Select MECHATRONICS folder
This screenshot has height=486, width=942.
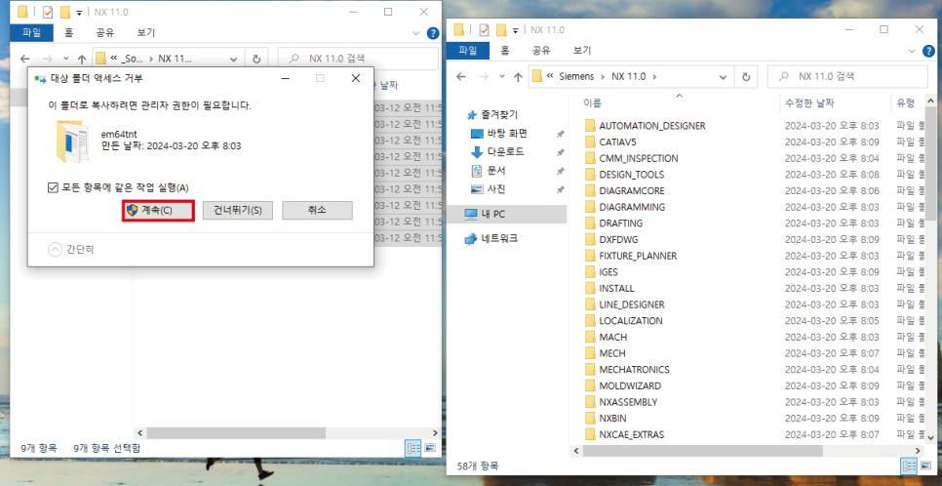coord(635,369)
